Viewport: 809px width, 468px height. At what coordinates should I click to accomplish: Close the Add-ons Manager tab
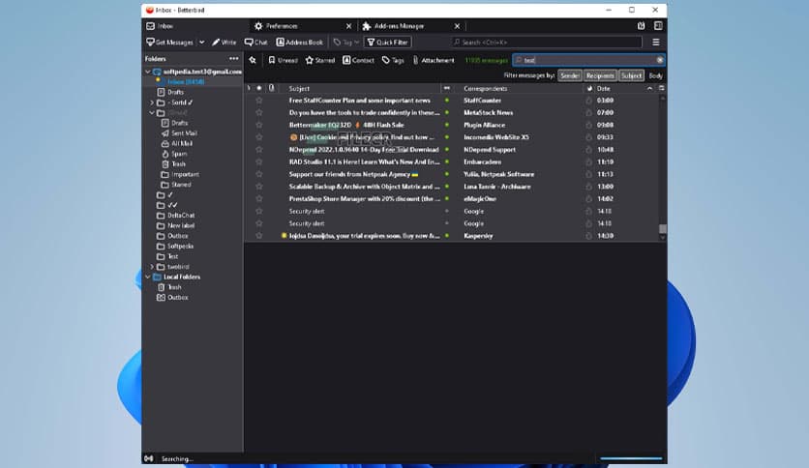point(457,26)
